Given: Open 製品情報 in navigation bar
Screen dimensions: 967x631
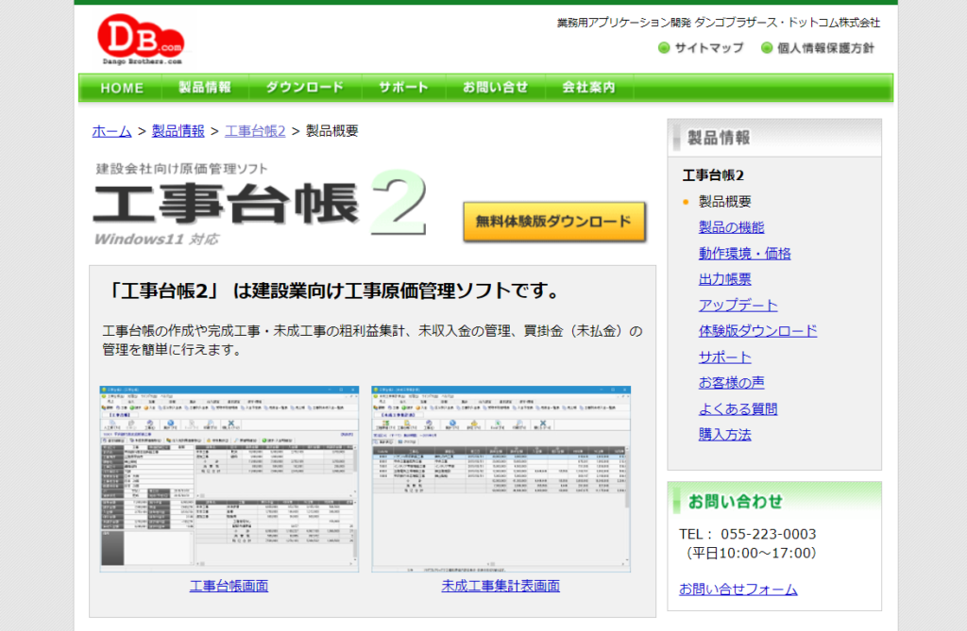Looking at the screenshot, I should pyautogui.click(x=205, y=88).
